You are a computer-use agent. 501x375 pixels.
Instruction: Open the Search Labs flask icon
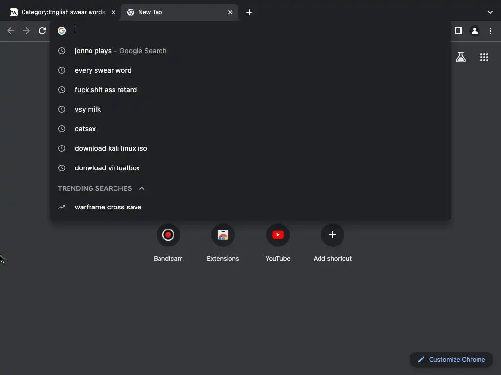461,57
